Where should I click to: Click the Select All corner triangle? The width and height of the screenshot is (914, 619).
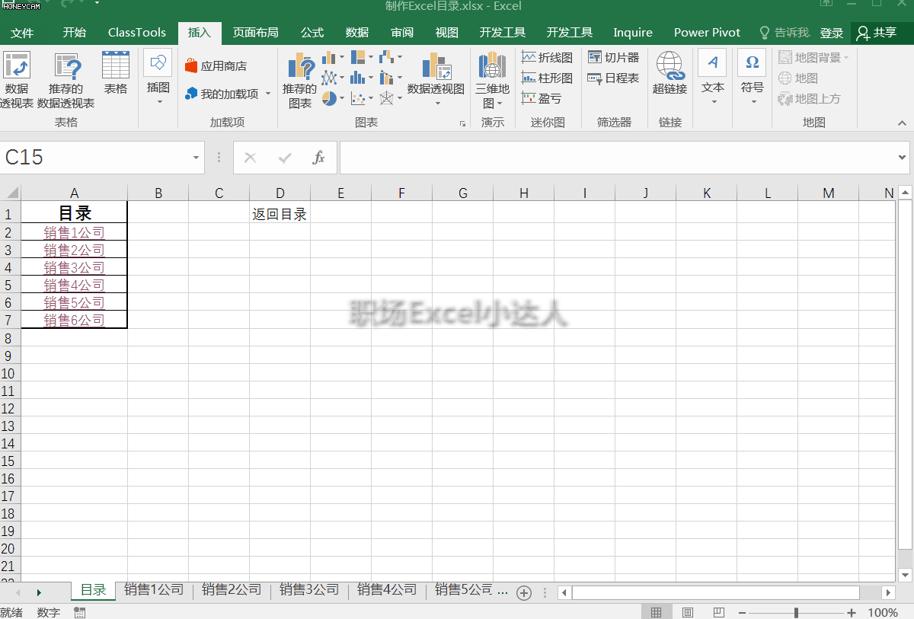tap(11, 193)
